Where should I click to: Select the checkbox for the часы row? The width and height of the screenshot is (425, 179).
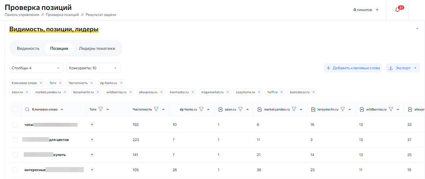click(15, 124)
